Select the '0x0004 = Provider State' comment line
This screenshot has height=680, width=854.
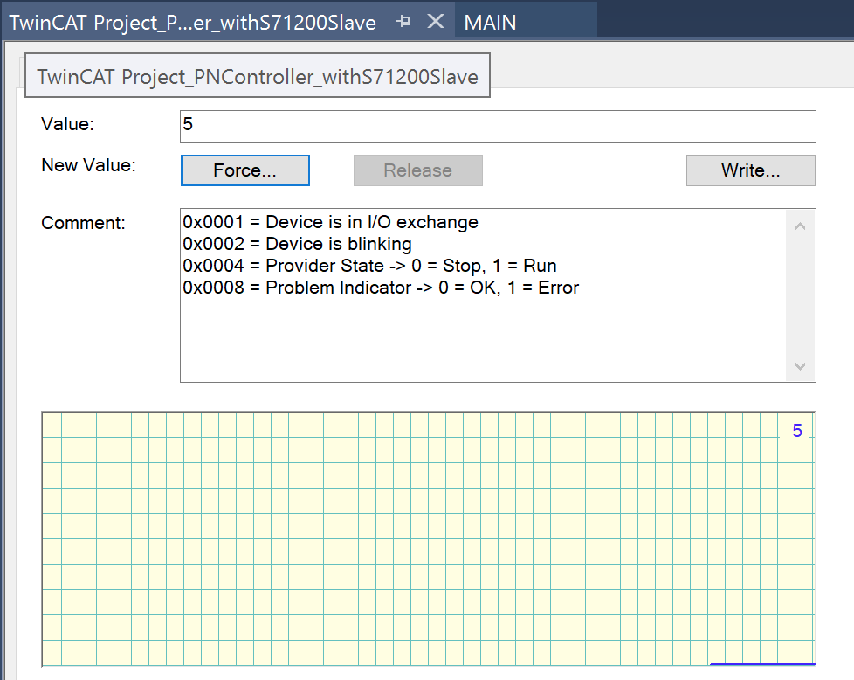(x=370, y=266)
